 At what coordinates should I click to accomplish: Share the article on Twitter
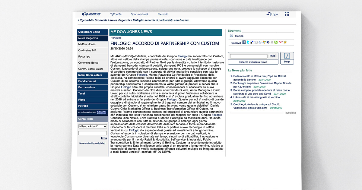(248, 42)
